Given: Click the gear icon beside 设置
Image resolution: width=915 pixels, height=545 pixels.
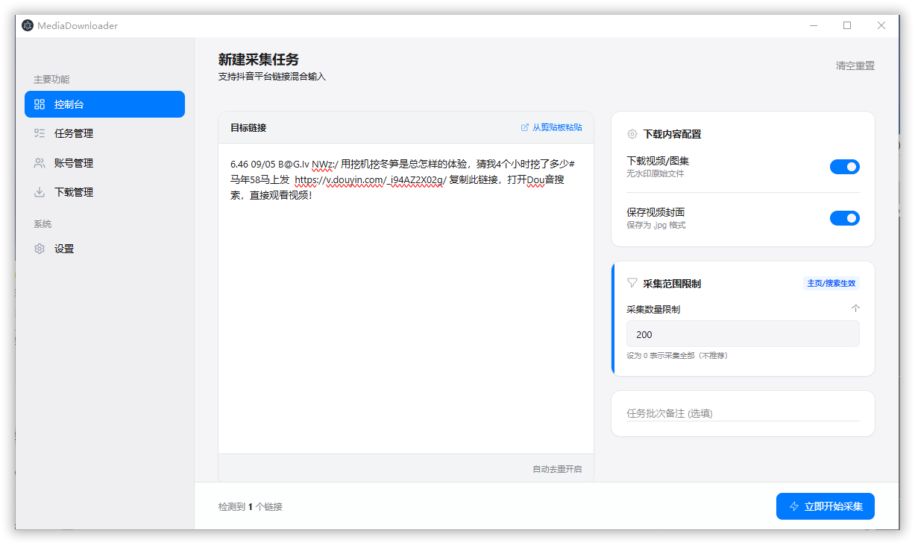Looking at the screenshot, I should (40, 249).
